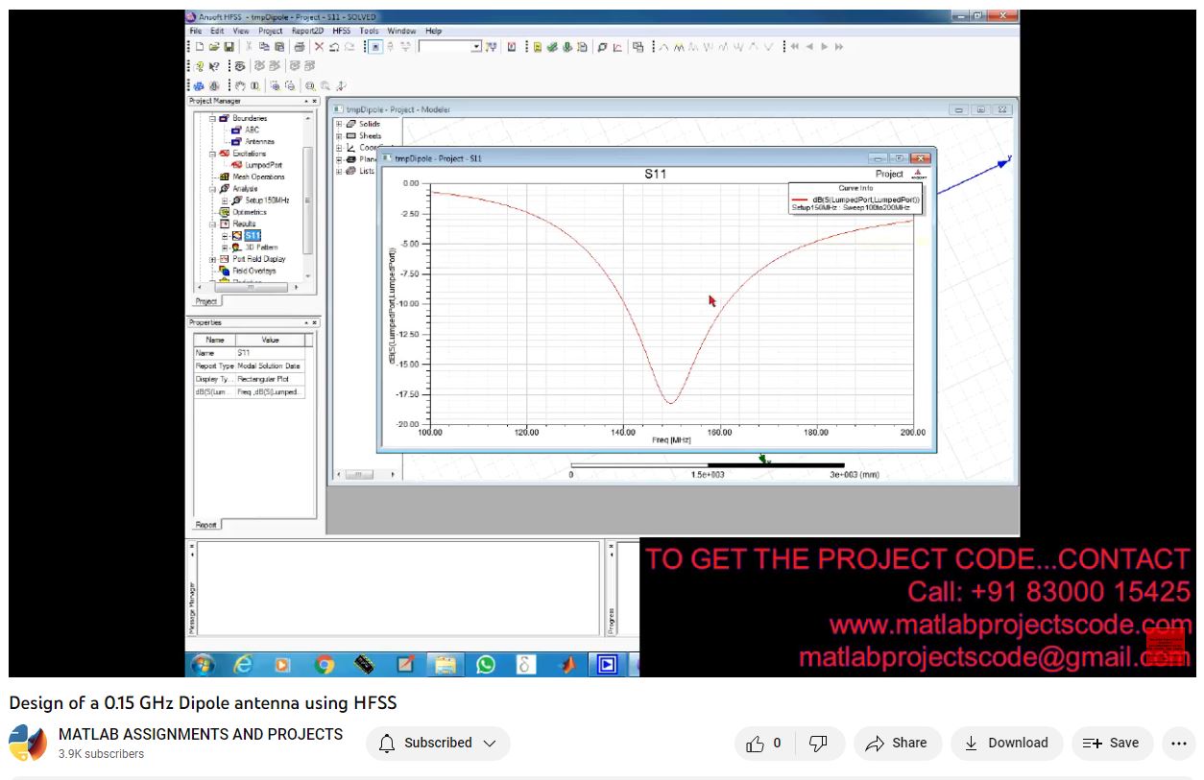The width and height of the screenshot is (1204, 780).
Task: Open the Report2D menu
Action: tap(307, 31)
